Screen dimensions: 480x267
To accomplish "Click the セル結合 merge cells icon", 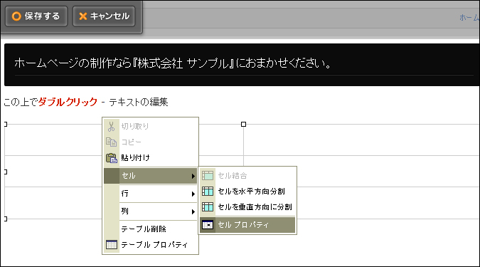I will [208, 176].
